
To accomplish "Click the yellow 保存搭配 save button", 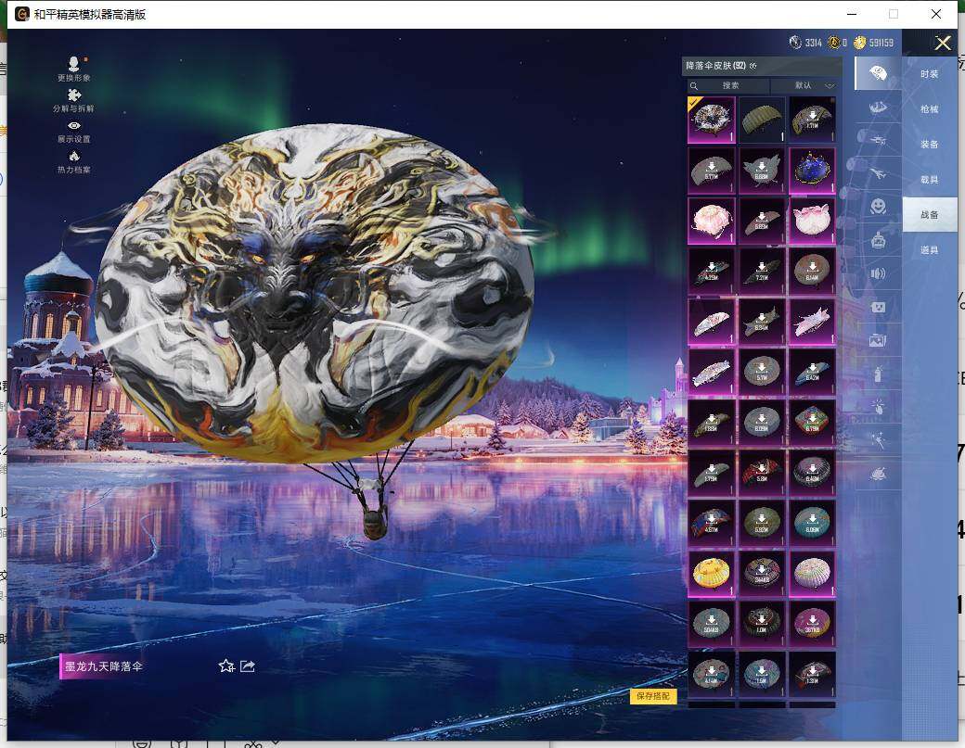I will click(653, 696).
